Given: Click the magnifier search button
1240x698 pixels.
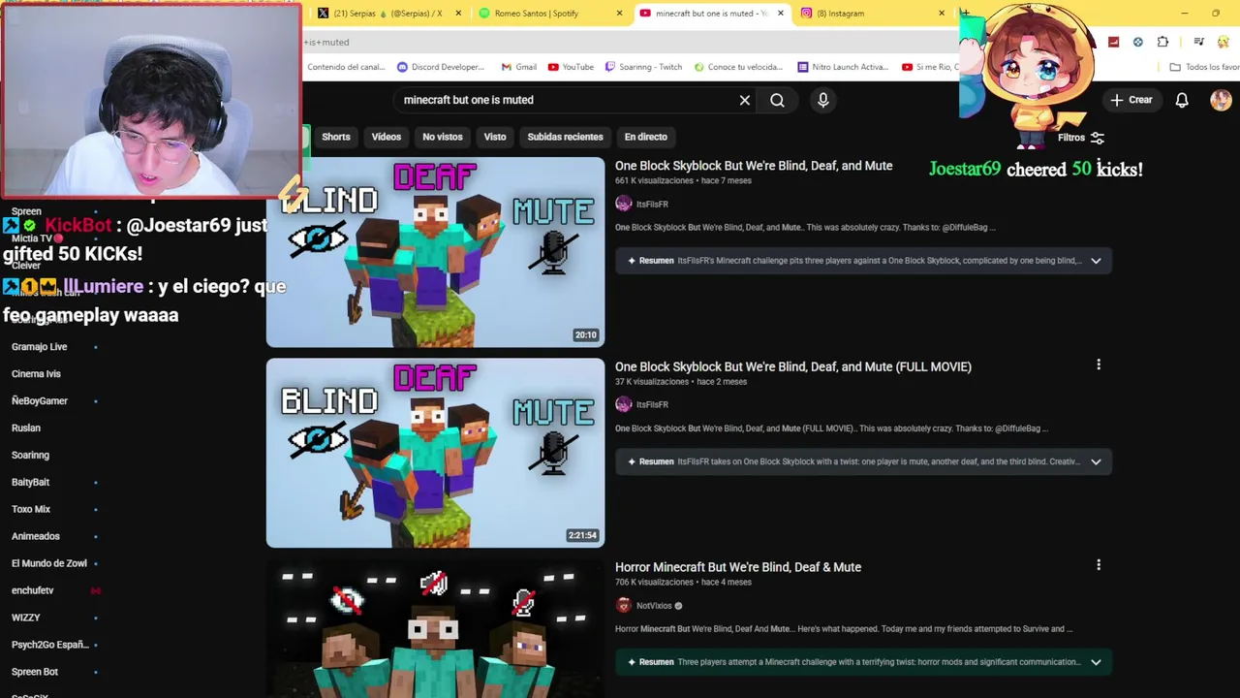Looking at the screenshot, I should pos(777,100).
